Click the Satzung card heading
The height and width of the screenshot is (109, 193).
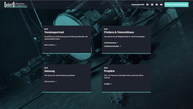[50, 71]
